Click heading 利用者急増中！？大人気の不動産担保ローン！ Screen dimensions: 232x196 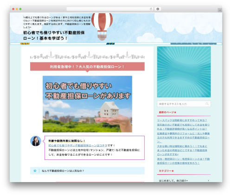[87, 67]
